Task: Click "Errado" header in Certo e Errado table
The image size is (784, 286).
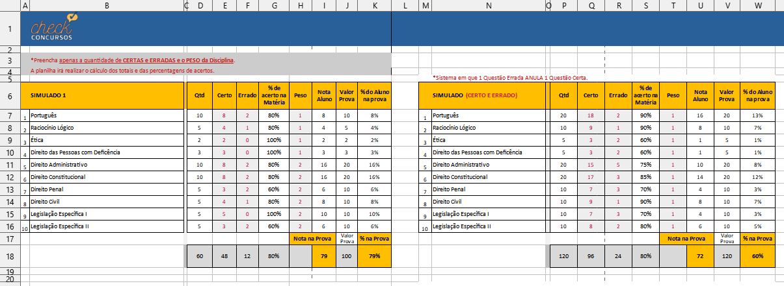Action: coord(618,95)
